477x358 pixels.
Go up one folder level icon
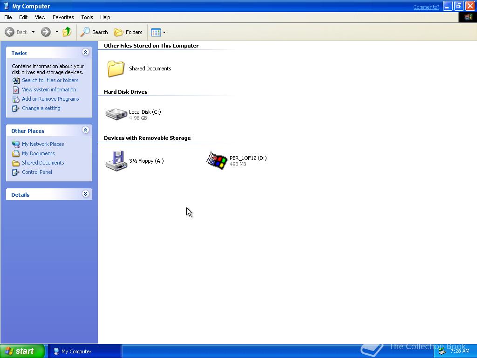tap(67, 32)
